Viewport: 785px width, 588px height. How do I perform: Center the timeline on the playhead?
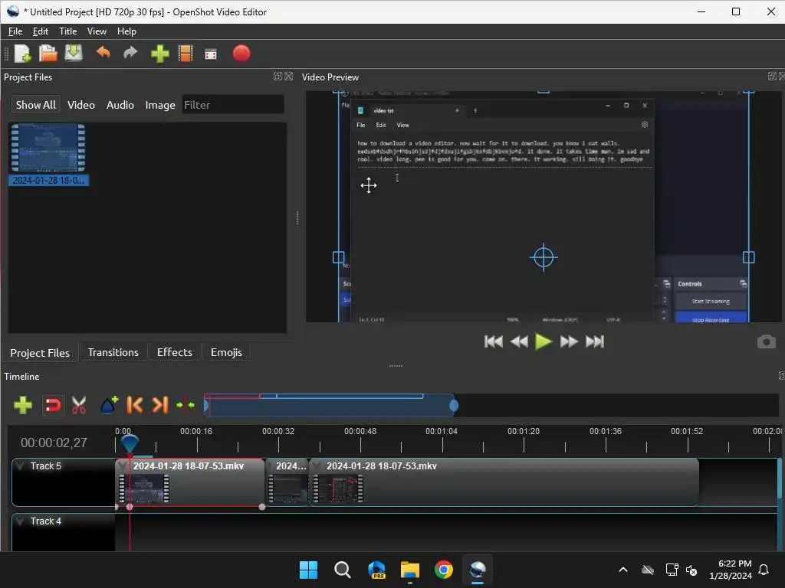point(186,405)
